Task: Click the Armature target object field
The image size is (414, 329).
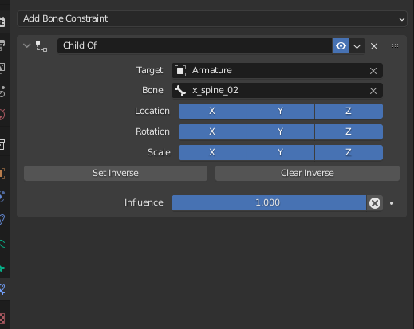Action: coord(277,70)
